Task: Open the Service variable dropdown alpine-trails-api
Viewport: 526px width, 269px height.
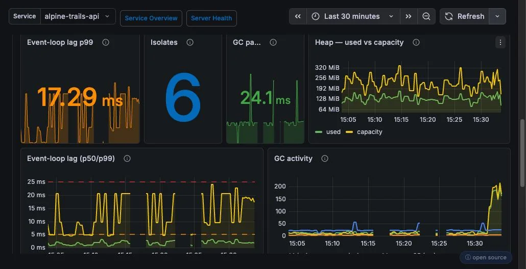Action: (78, 16)
